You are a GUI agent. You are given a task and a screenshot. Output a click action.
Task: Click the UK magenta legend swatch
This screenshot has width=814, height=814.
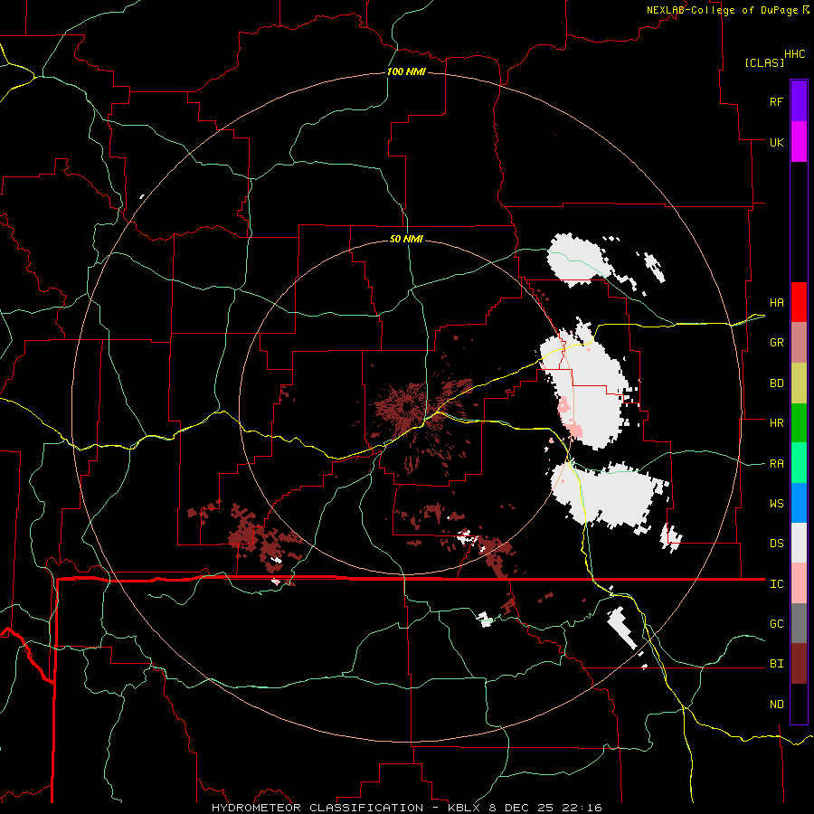pyautogui.click(x=799, y=142)
